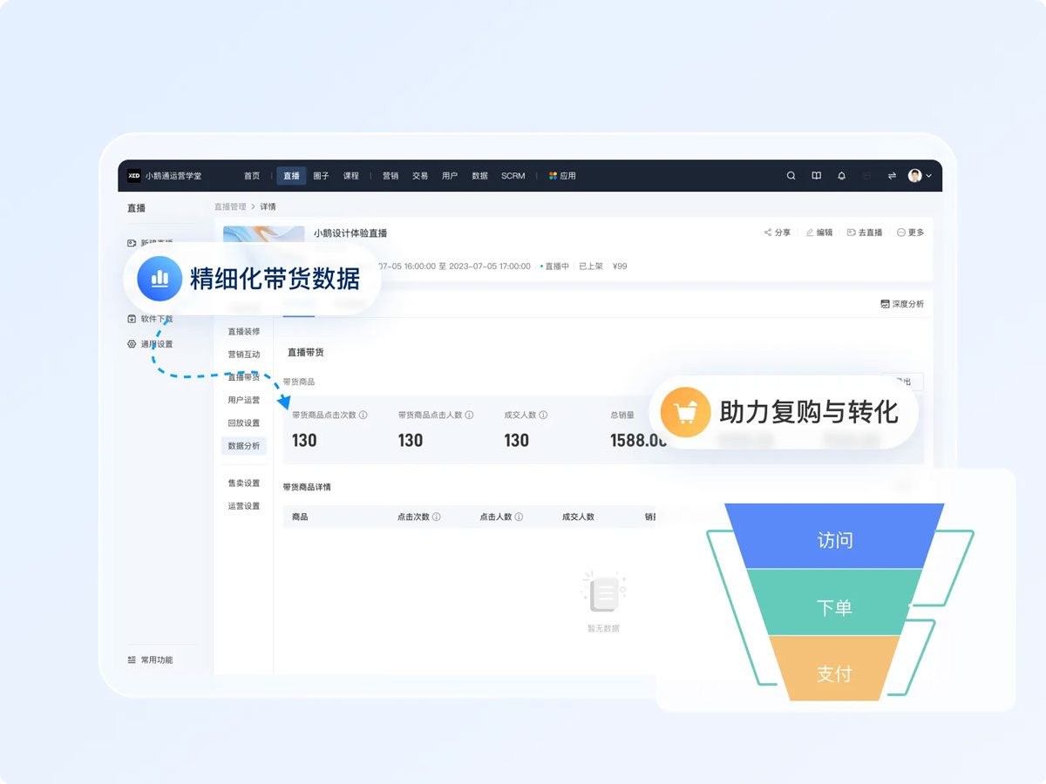1046x784 pixels.
Task: Open 数据 in the top navigation
Action: pos(479,176)
